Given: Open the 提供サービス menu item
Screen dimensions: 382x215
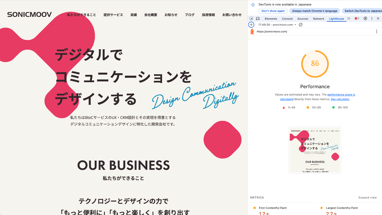Looking at the screenshot, I should (x=113, y=15).
